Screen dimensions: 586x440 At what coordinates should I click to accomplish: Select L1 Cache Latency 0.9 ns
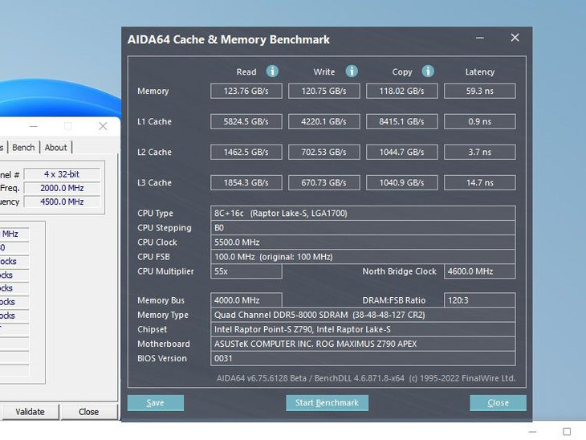(x=480, y=121)
